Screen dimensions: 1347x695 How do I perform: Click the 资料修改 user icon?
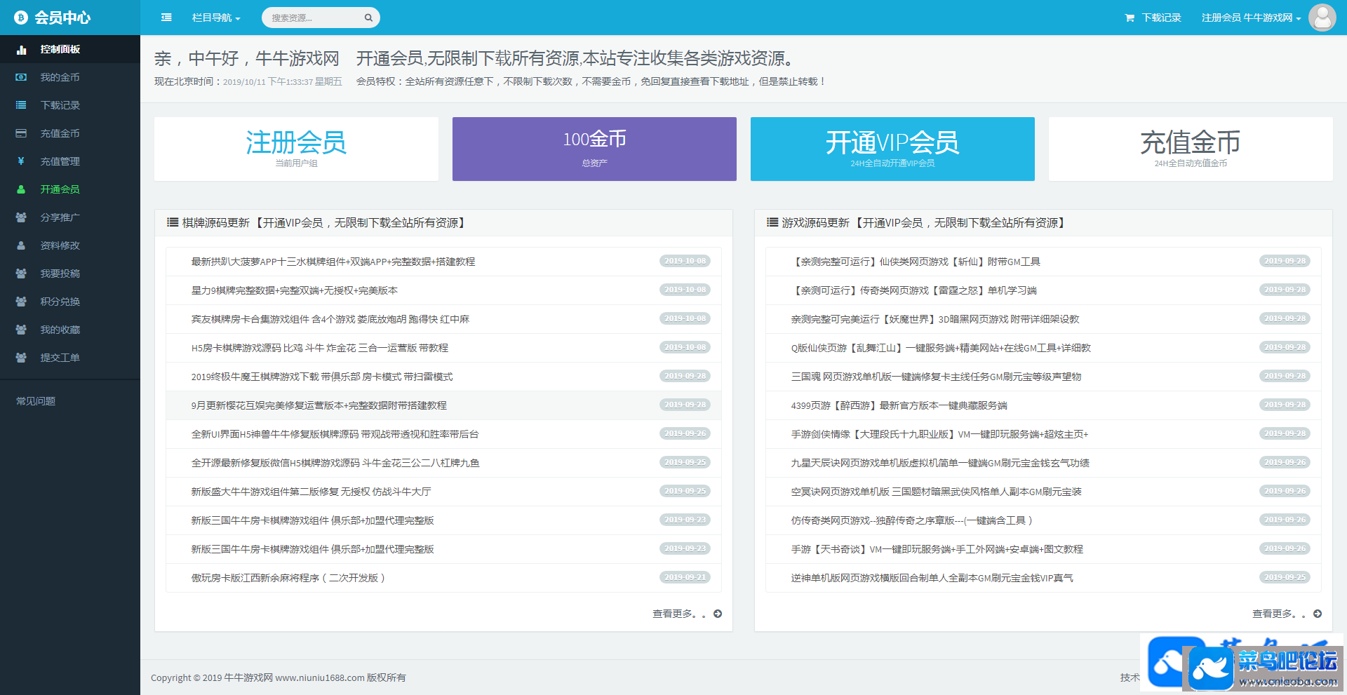click(21, 245)
